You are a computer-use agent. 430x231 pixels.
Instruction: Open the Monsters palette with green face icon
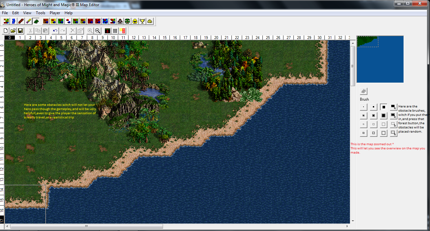click(128, 21)
